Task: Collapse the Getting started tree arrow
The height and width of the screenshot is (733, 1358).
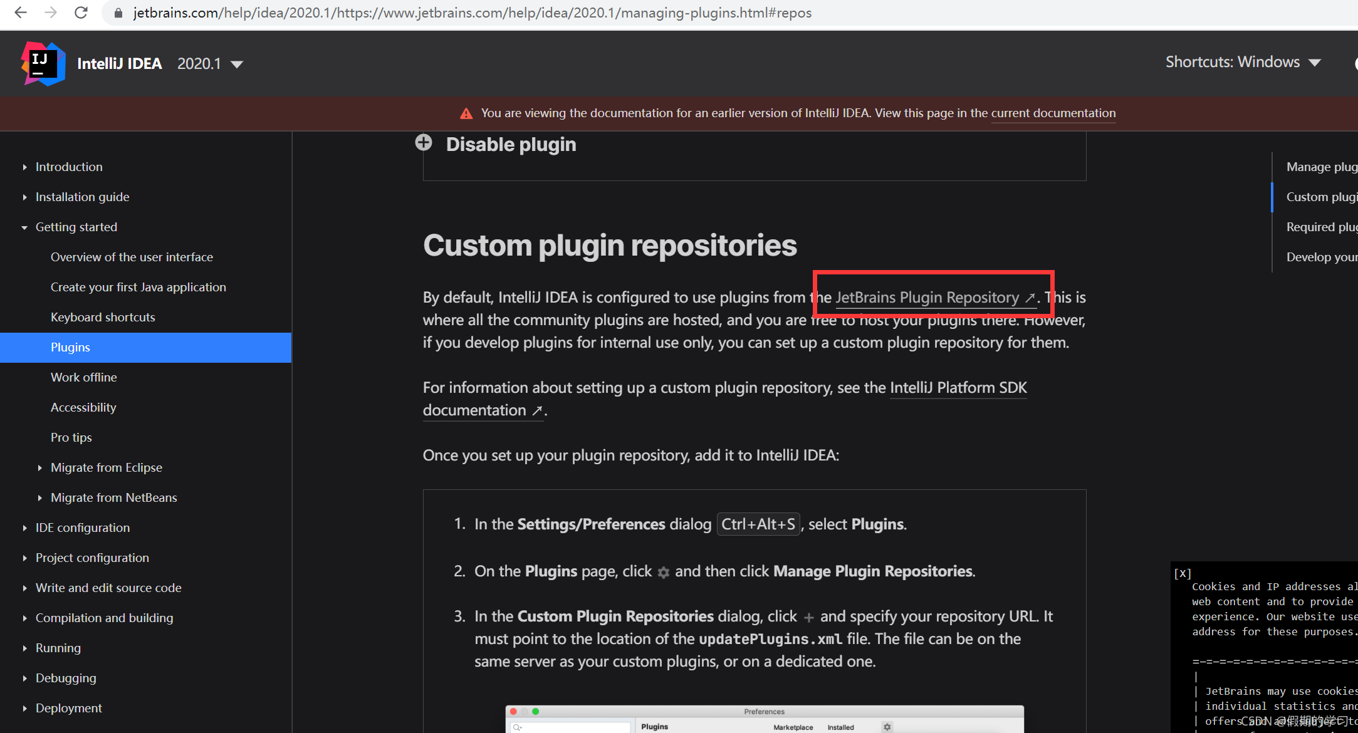Action: pos(24,227)
